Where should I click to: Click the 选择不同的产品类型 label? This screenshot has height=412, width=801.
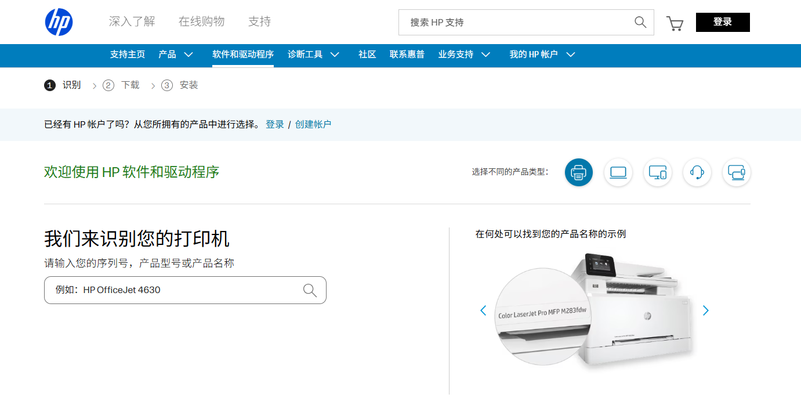click(x=510, y=172)
